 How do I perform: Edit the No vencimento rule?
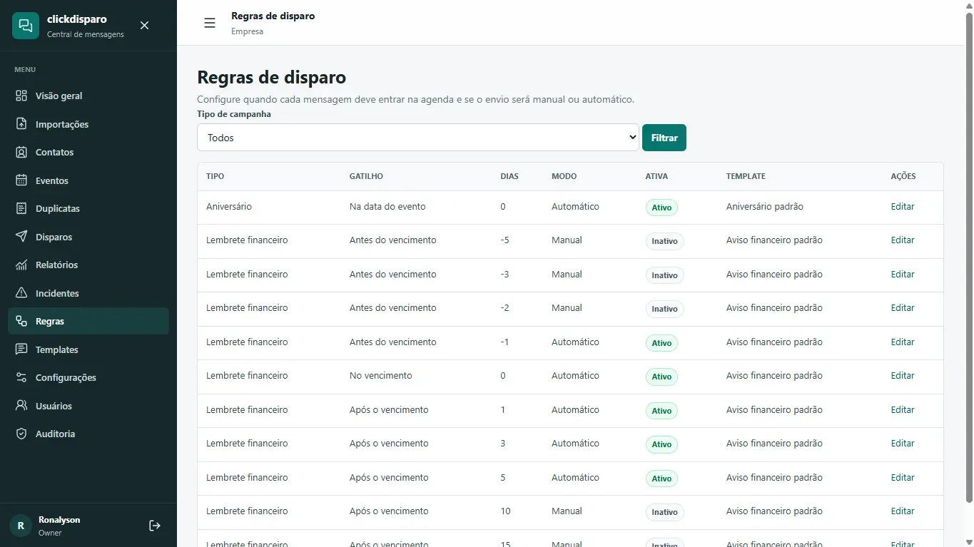903,376
